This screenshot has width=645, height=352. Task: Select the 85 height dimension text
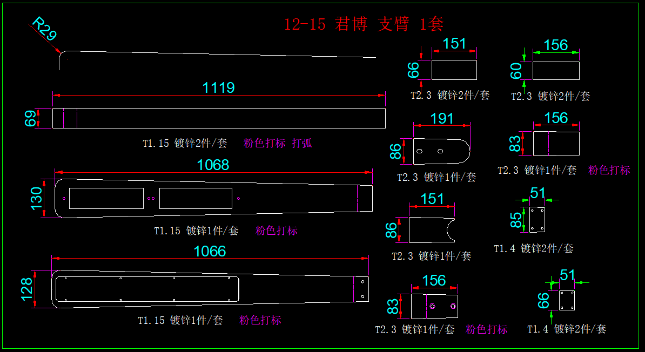(516, 219)
